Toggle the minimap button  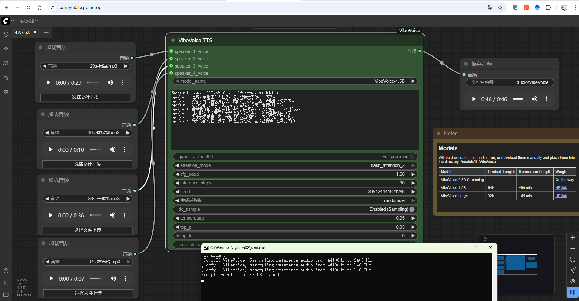point(573,292)
